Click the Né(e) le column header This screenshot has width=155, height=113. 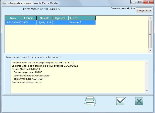[x=44, y=18]
